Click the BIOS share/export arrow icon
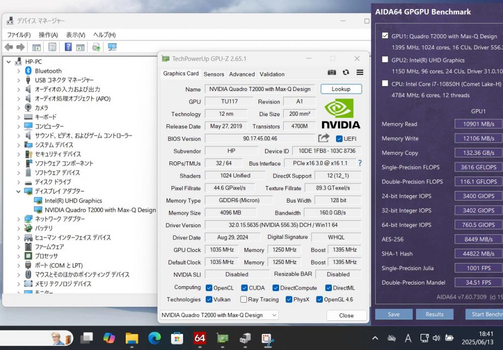The width and height of the screenshot is (503, 350). (x=323, y=138)
